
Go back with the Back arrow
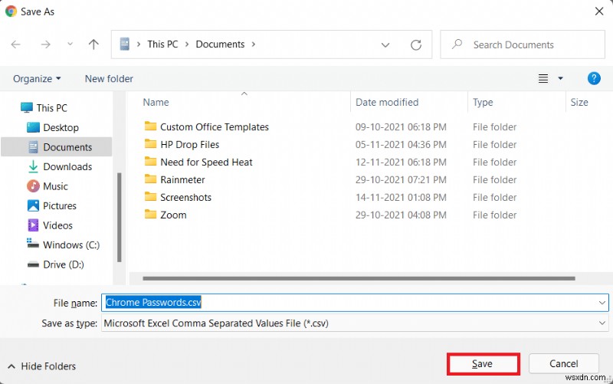(15, 44)
